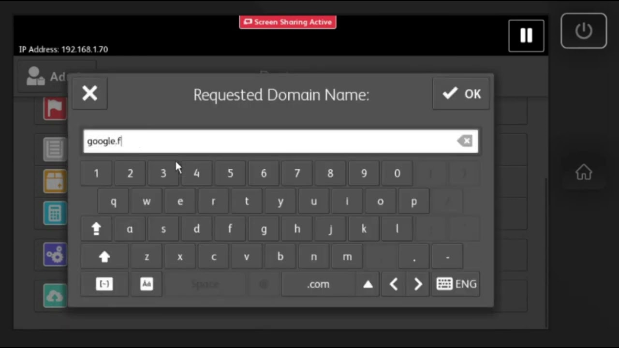Image resolution: width=619 pixels, height=348 pixels.
Task: Open the green cloud upload icon
Action: [55, 296]
